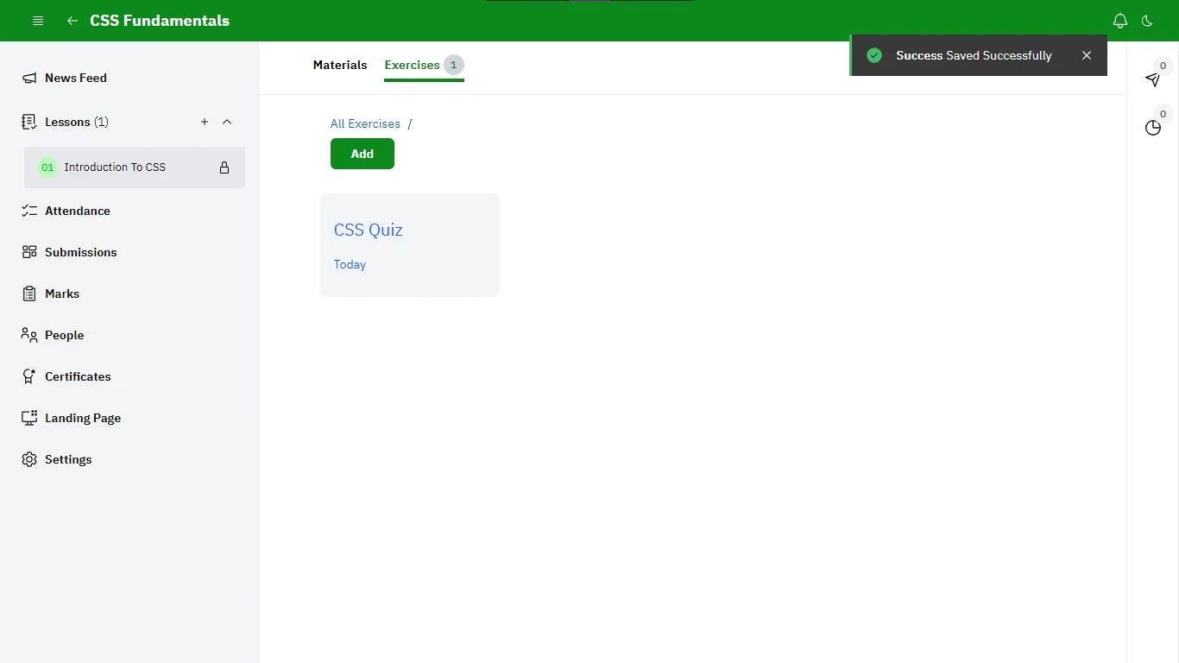Click the plus icon to add lesson
The width and height of the screenshot is (1179, 663).
click(x=205, y=122)
